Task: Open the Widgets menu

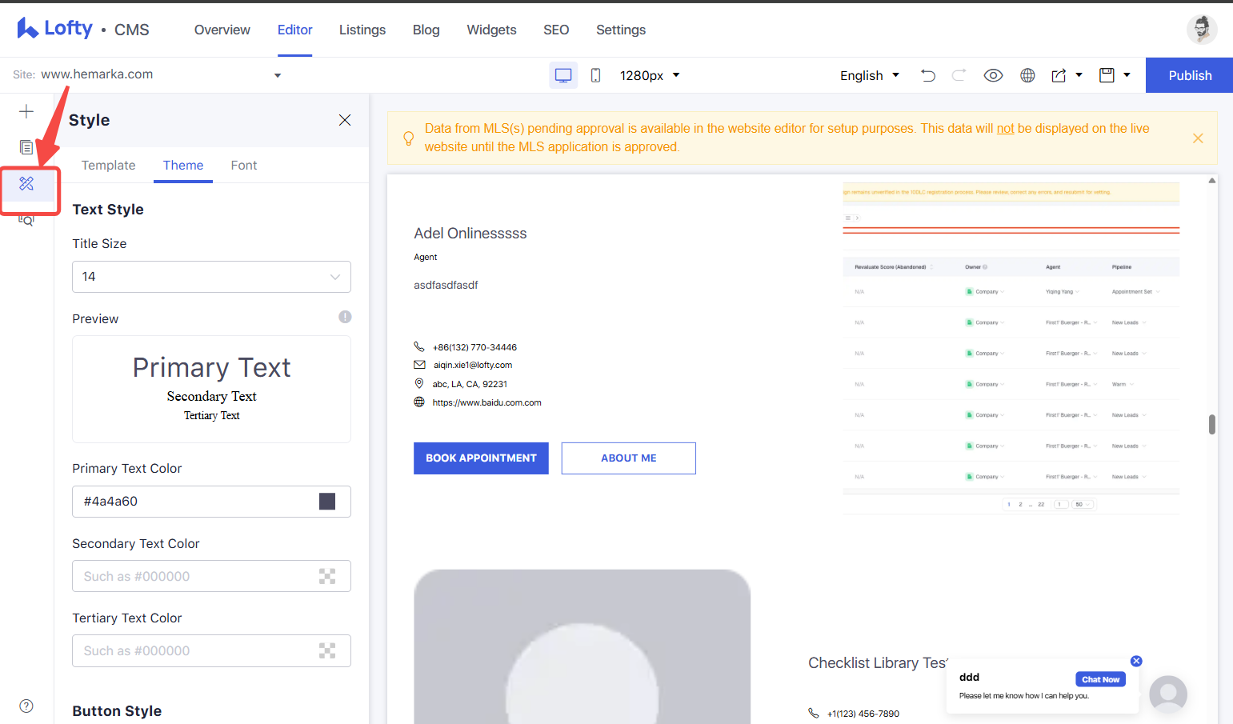Action: [x=492, y=30]
